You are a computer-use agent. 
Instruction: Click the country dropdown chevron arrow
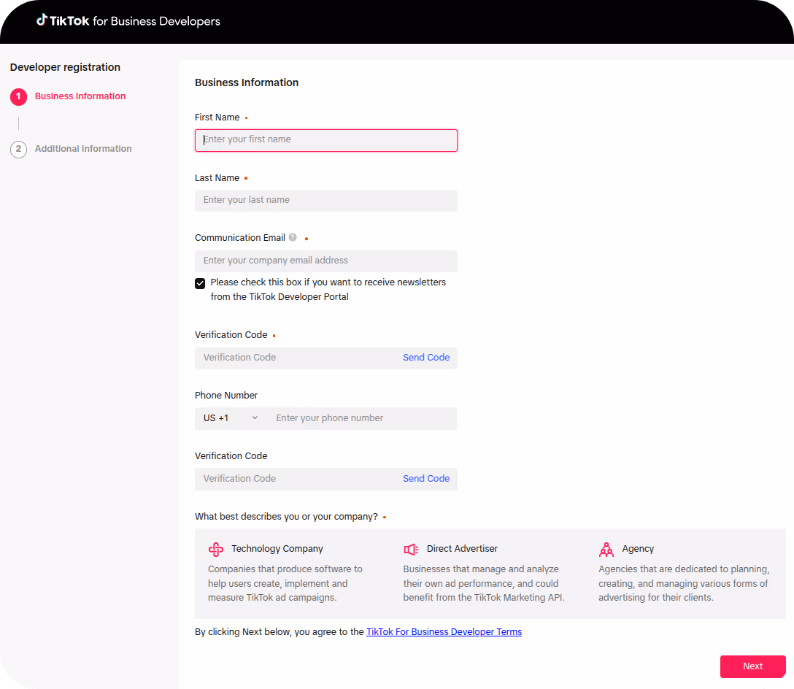click(254, 417)
